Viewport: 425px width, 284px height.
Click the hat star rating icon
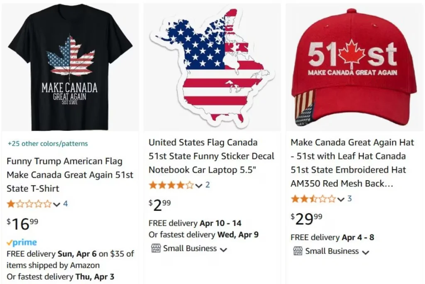313,199
